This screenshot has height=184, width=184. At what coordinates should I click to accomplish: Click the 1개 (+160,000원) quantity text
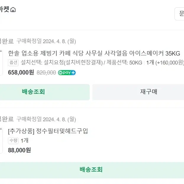pyautogui.click(x=165, y=62)
